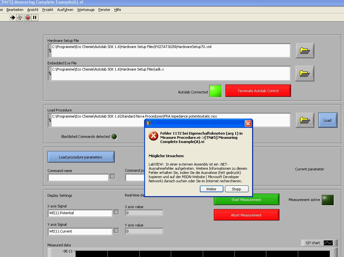This screenshot has height=257, width=344.
Task: Click Weiter in the error dialog
Action: tap(211, 189)
